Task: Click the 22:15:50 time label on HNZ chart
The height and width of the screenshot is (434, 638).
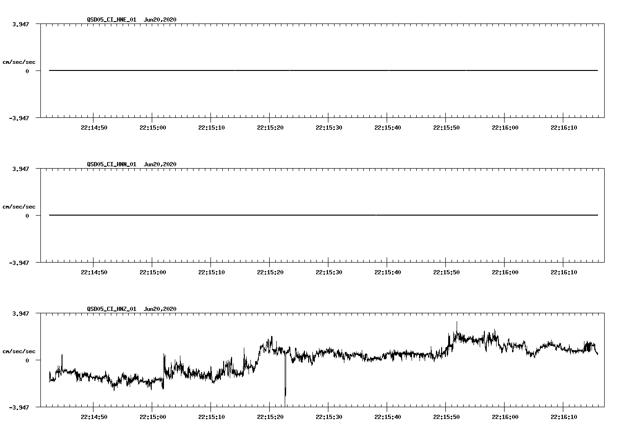Action: (446, 417)
